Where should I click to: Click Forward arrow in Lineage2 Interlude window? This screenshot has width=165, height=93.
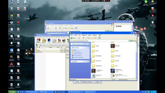click(79, 38)
